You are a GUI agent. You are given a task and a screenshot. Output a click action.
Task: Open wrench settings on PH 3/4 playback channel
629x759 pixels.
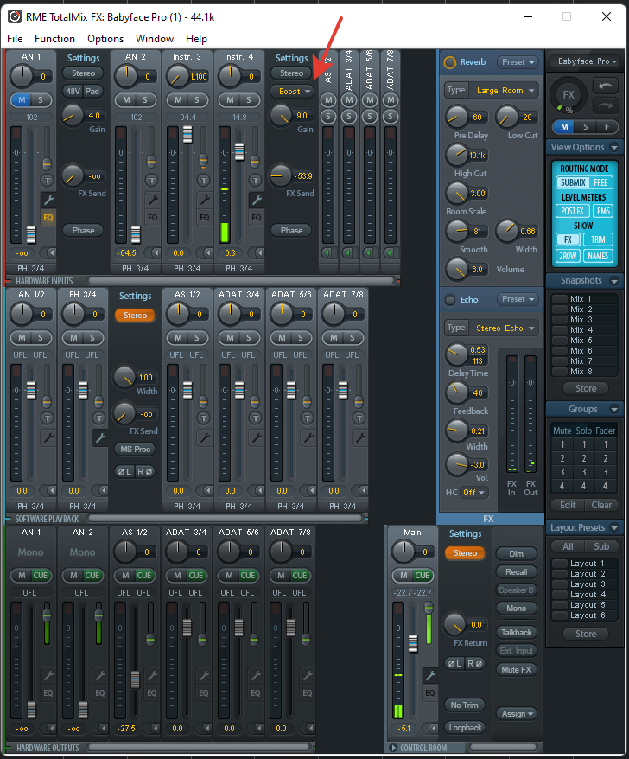point(99,437)
